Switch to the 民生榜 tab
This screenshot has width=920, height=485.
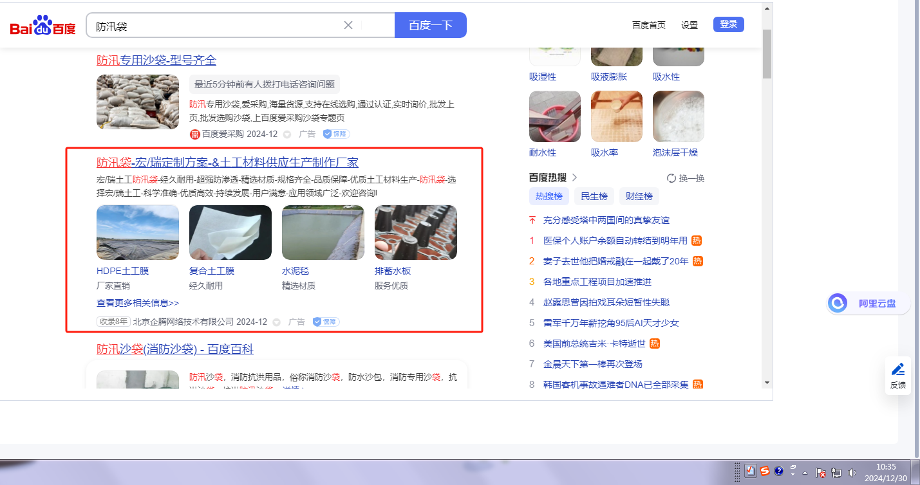(594, 197)
